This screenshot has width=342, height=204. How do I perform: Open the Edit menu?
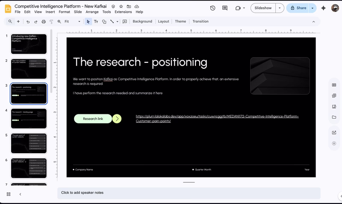pyautogui.click(x=27, y=12)
